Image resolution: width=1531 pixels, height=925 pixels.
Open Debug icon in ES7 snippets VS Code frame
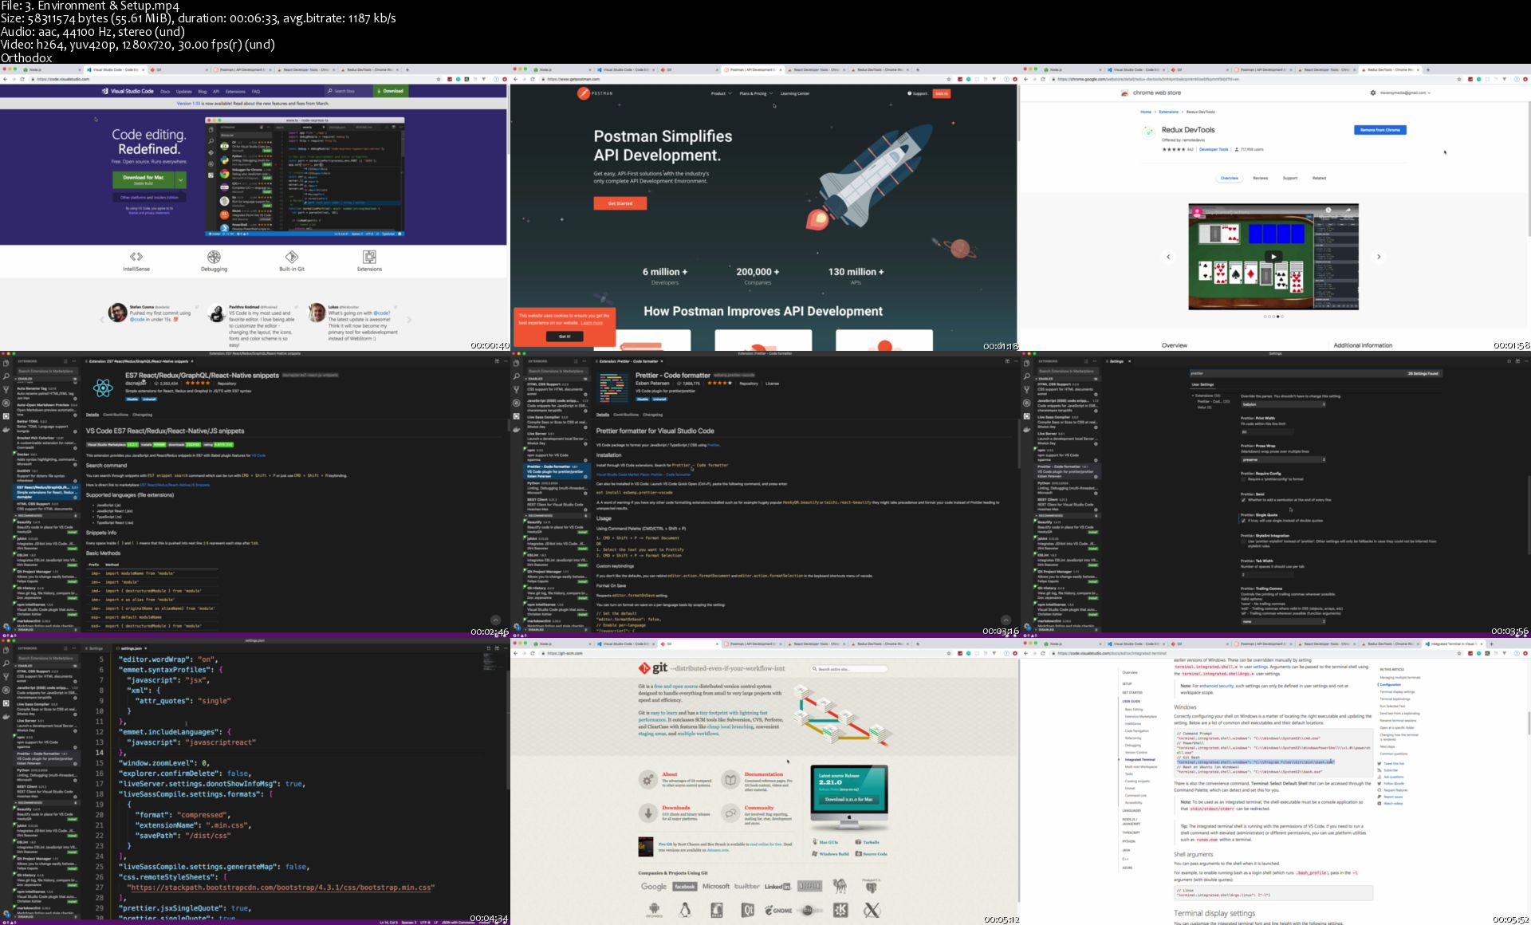coord(6,403)
